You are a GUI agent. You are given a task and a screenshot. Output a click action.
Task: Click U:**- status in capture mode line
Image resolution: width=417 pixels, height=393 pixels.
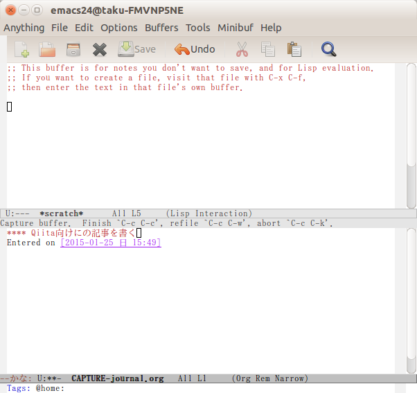[49, 378]
